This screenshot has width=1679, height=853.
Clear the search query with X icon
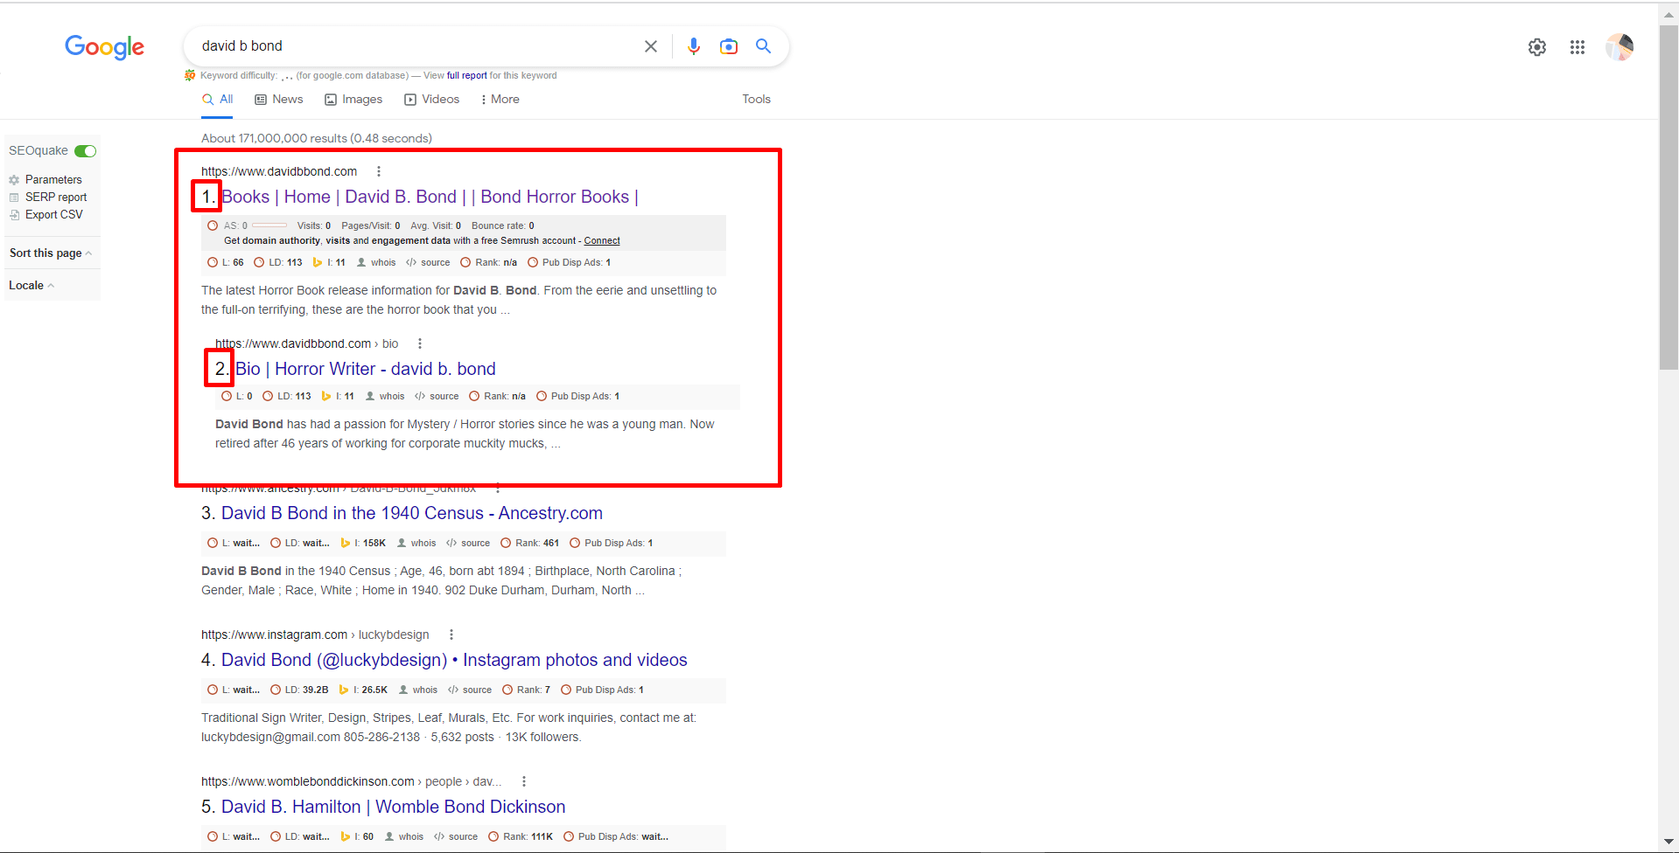click(651, 46)
